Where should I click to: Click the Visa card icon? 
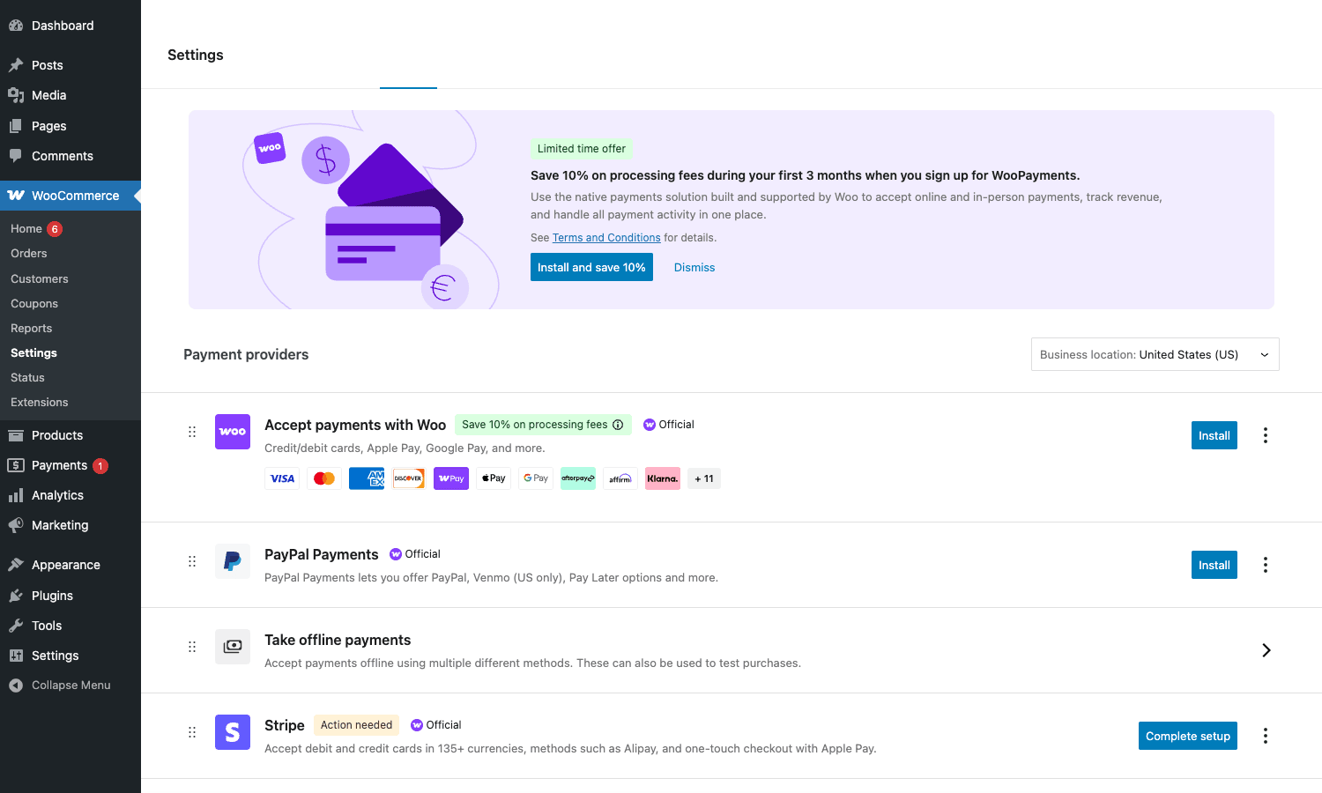pyautogui.click(x=282, y=478)
